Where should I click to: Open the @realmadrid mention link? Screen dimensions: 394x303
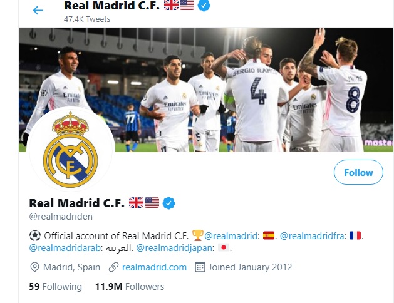pyautogui.click(x=231, y=236)
